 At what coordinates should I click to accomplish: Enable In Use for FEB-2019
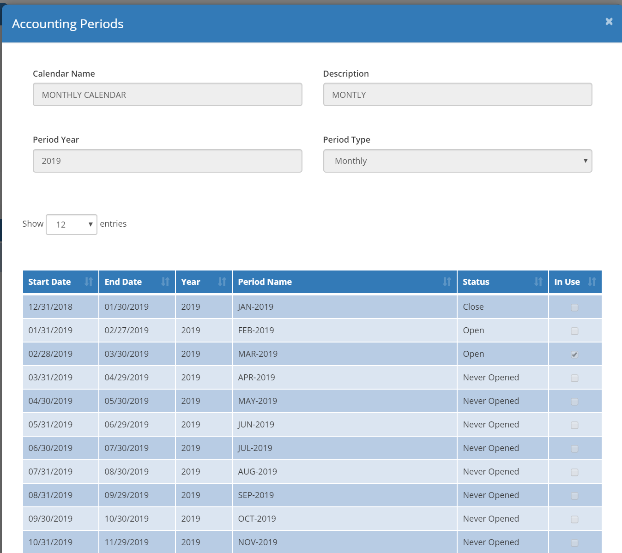click(574, 331)
